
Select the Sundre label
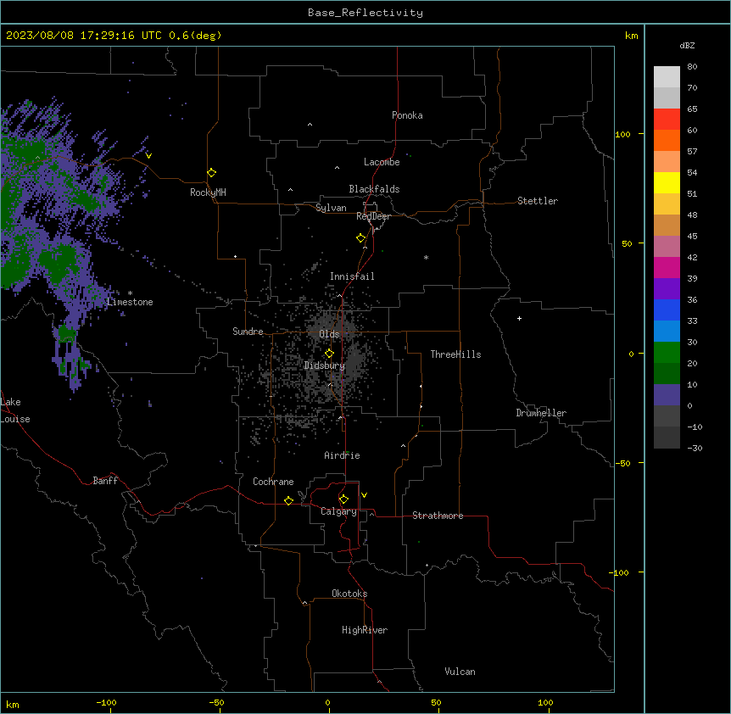pyautogui.click(x=248, y=332)
